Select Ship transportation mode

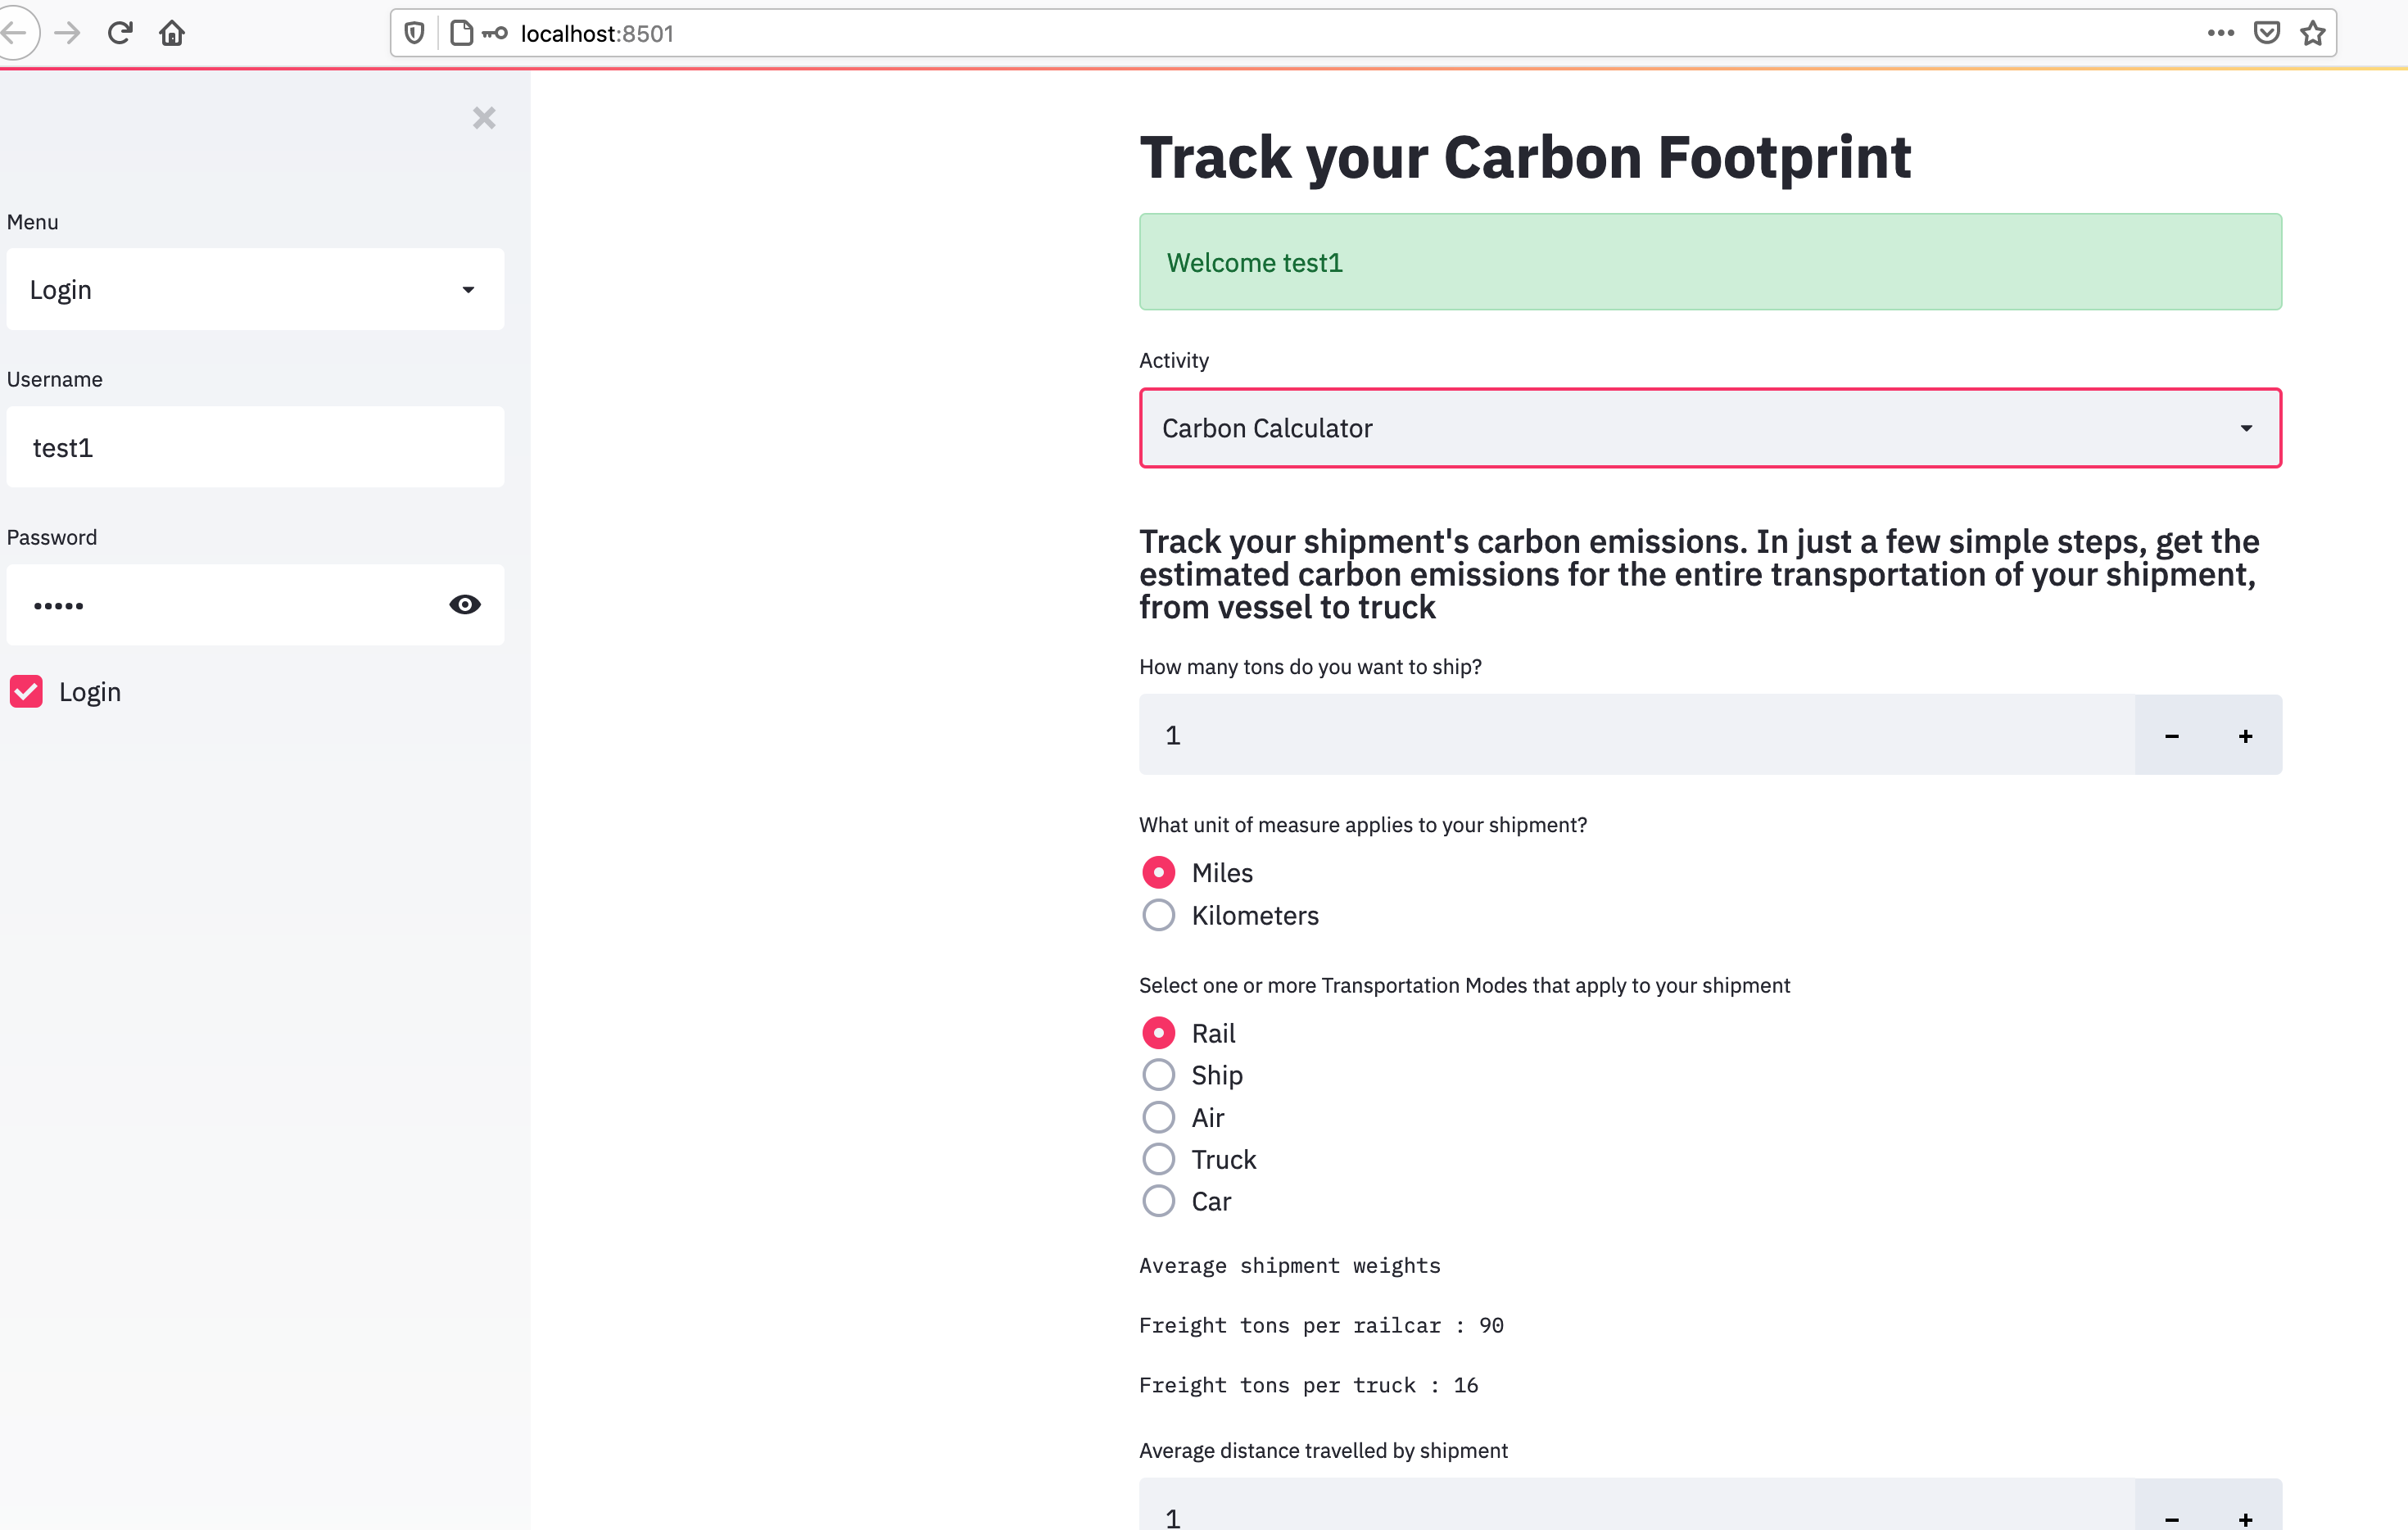pyautogui.click(x=1158, y=1075)
